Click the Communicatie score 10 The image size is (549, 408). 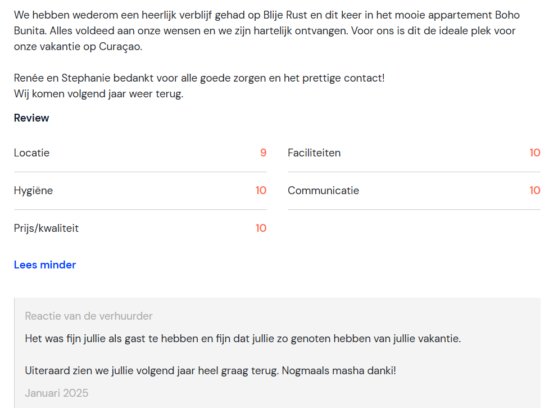[x=534, y=190]
